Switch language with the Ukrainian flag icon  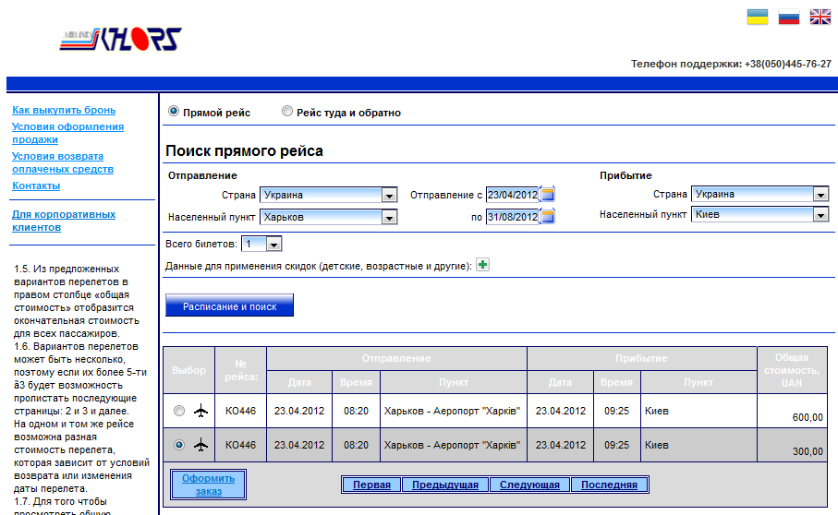pyautogui.click(x=758, y=17)
